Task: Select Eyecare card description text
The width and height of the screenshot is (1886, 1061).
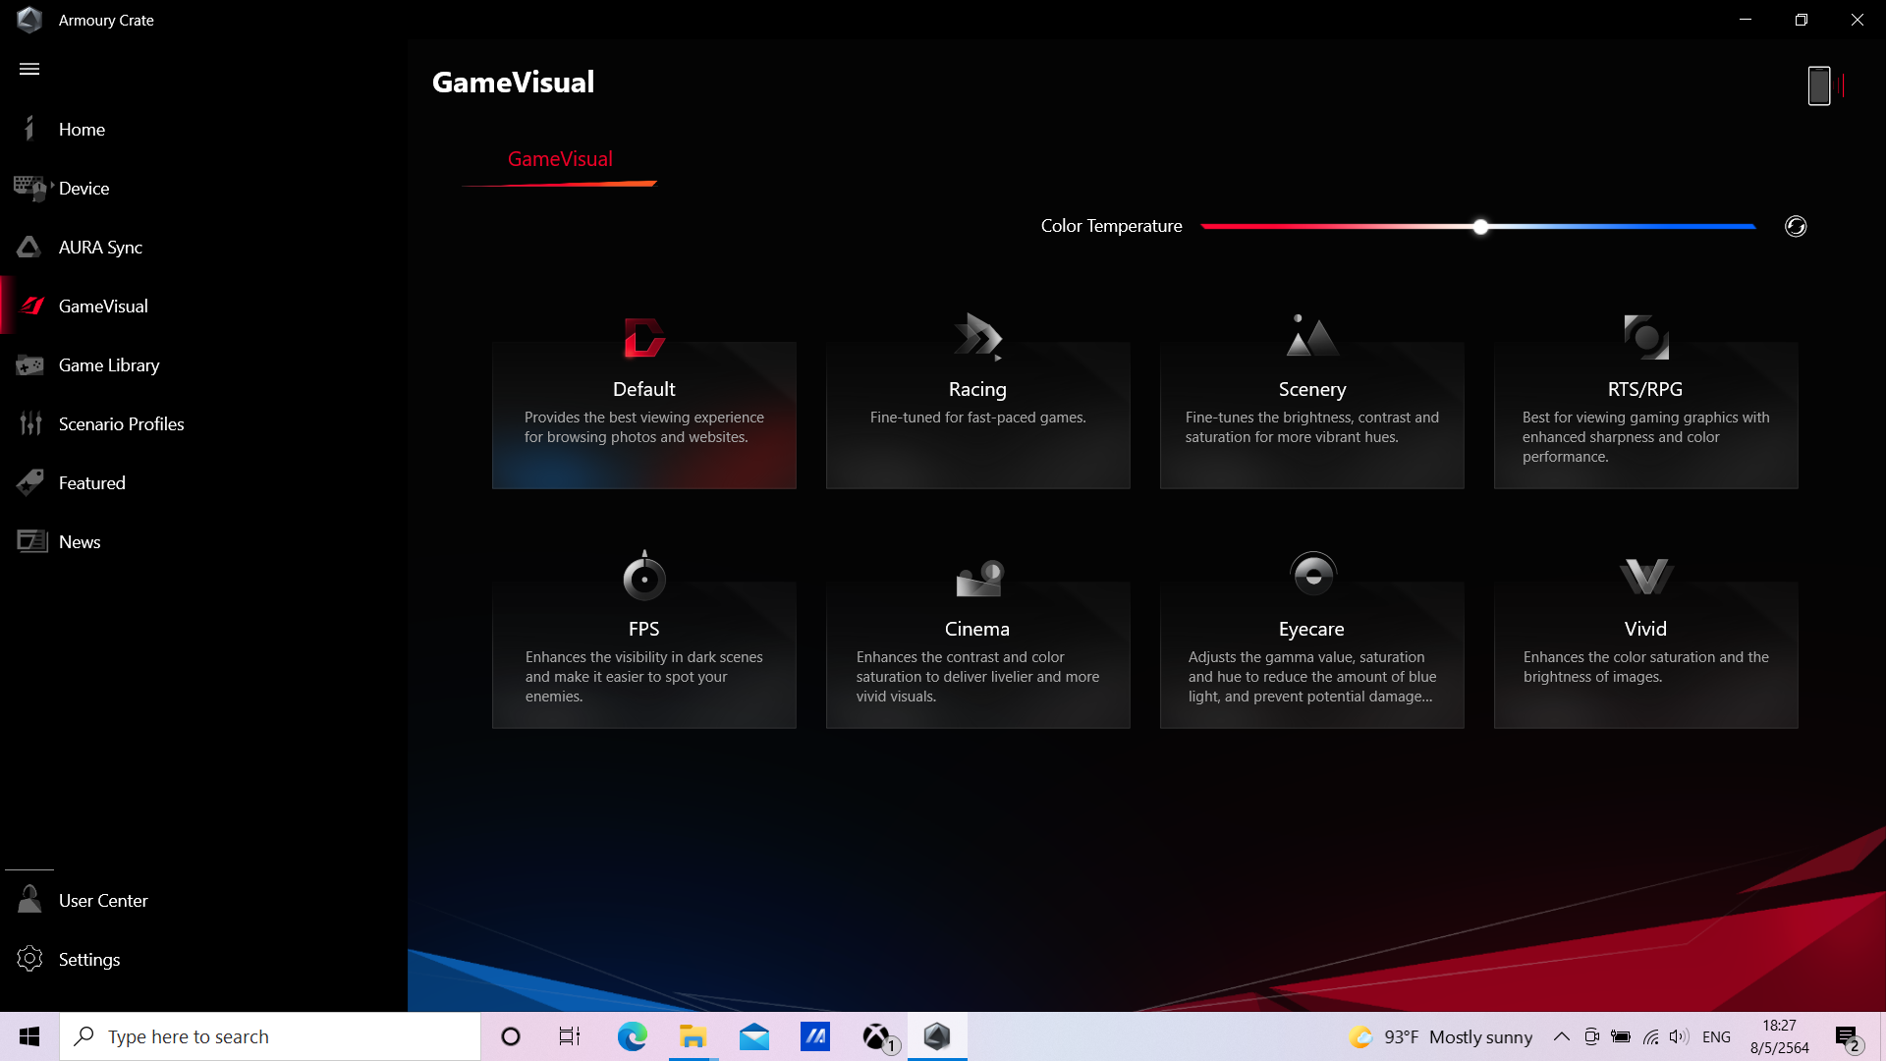Action: pyautogui.click(x=1312, y=677)
